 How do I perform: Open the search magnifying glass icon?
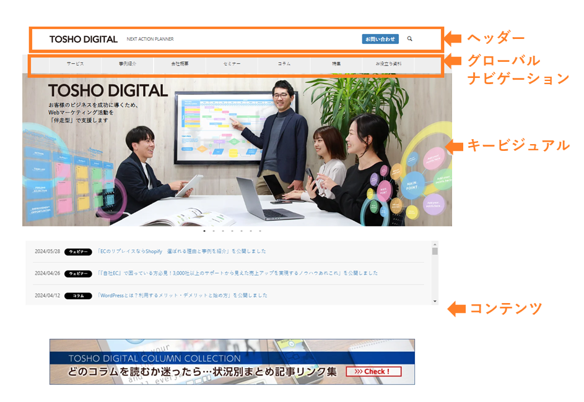[411, 38]
